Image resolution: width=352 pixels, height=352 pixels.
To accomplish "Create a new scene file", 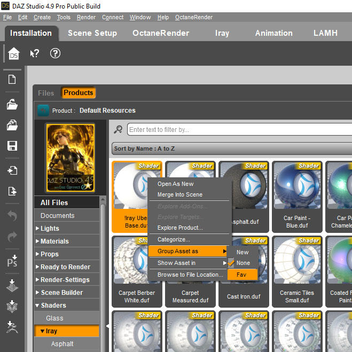I will point(12,80).
